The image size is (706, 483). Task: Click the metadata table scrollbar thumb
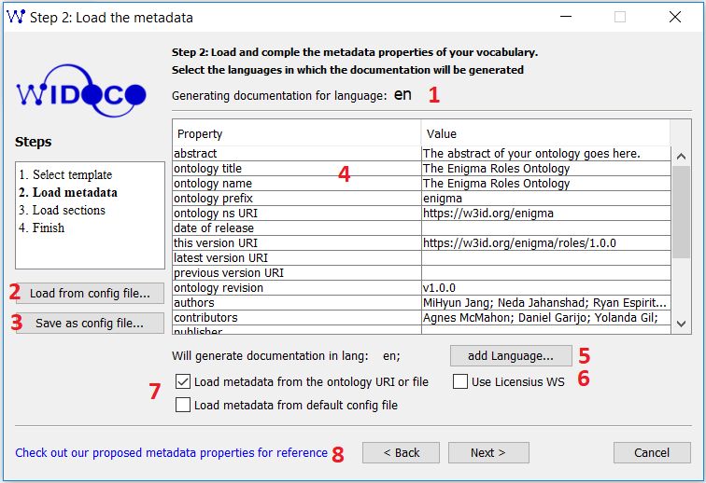pyautogui.click(x=681, y=212)
